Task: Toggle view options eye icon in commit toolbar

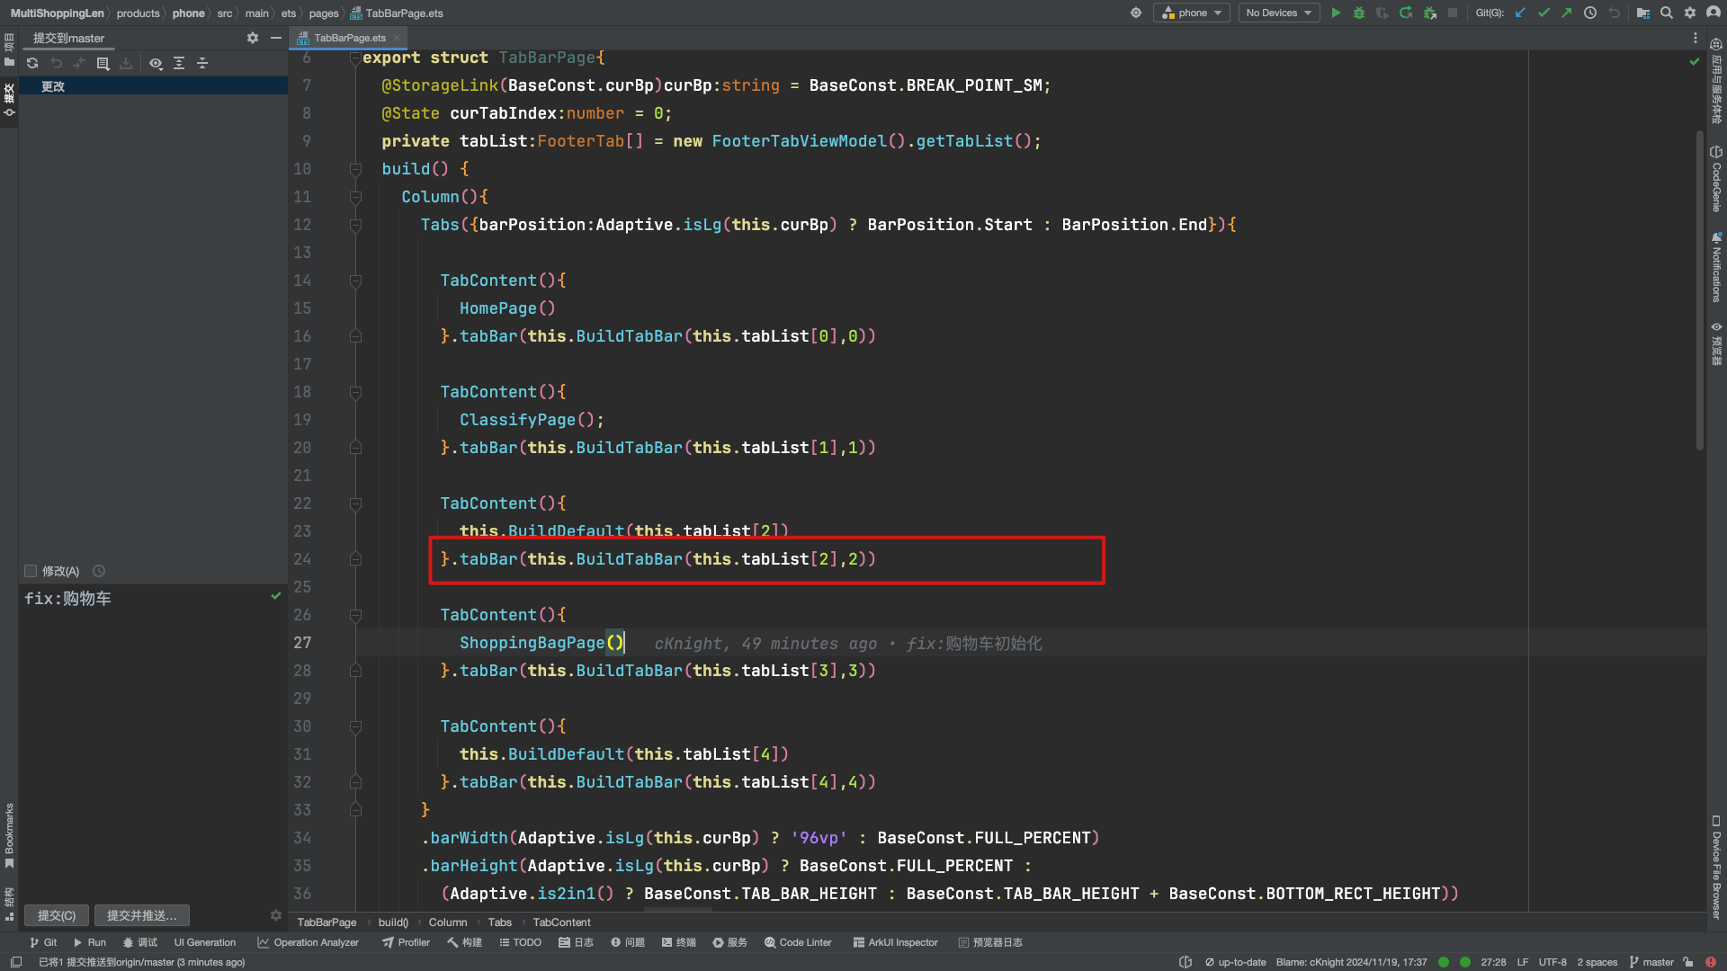Action: (156, 63)
